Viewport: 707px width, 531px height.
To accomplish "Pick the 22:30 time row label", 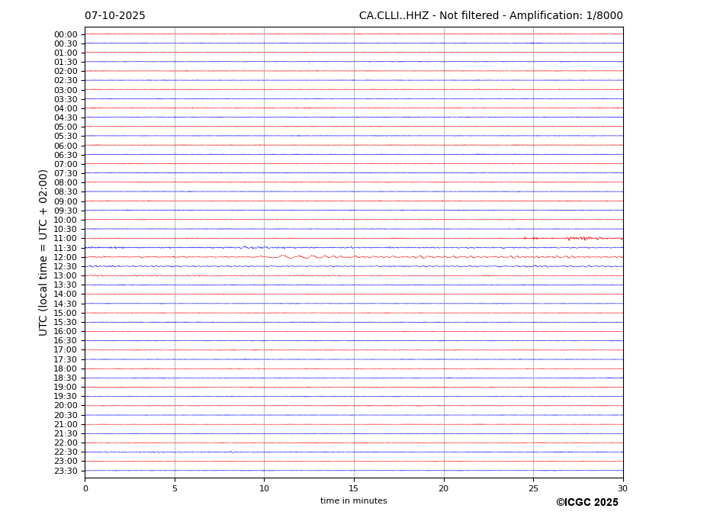I will [x=65, y=452].
